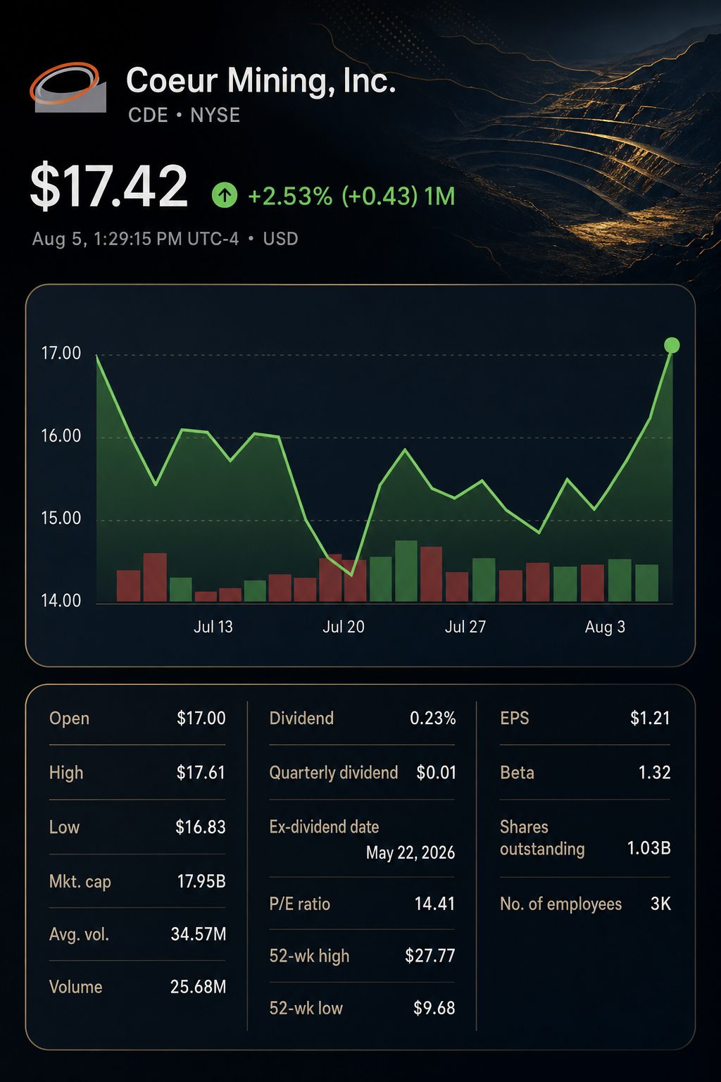Click the 0.23% dividend value
721x1082 pixels.
(x=433, y=719)
